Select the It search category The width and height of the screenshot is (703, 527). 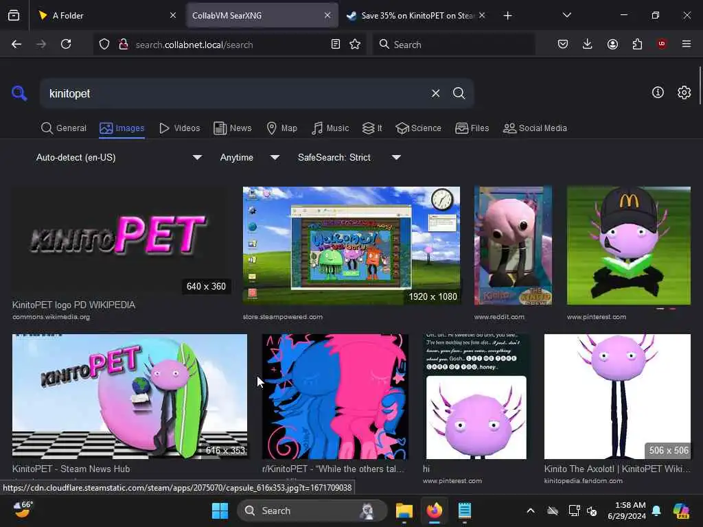372,128
